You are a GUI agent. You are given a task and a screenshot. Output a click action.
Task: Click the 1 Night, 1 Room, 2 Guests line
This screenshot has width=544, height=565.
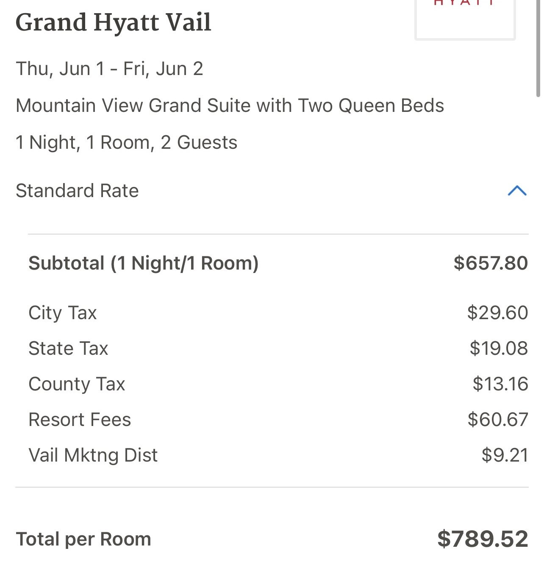(126, 142)
